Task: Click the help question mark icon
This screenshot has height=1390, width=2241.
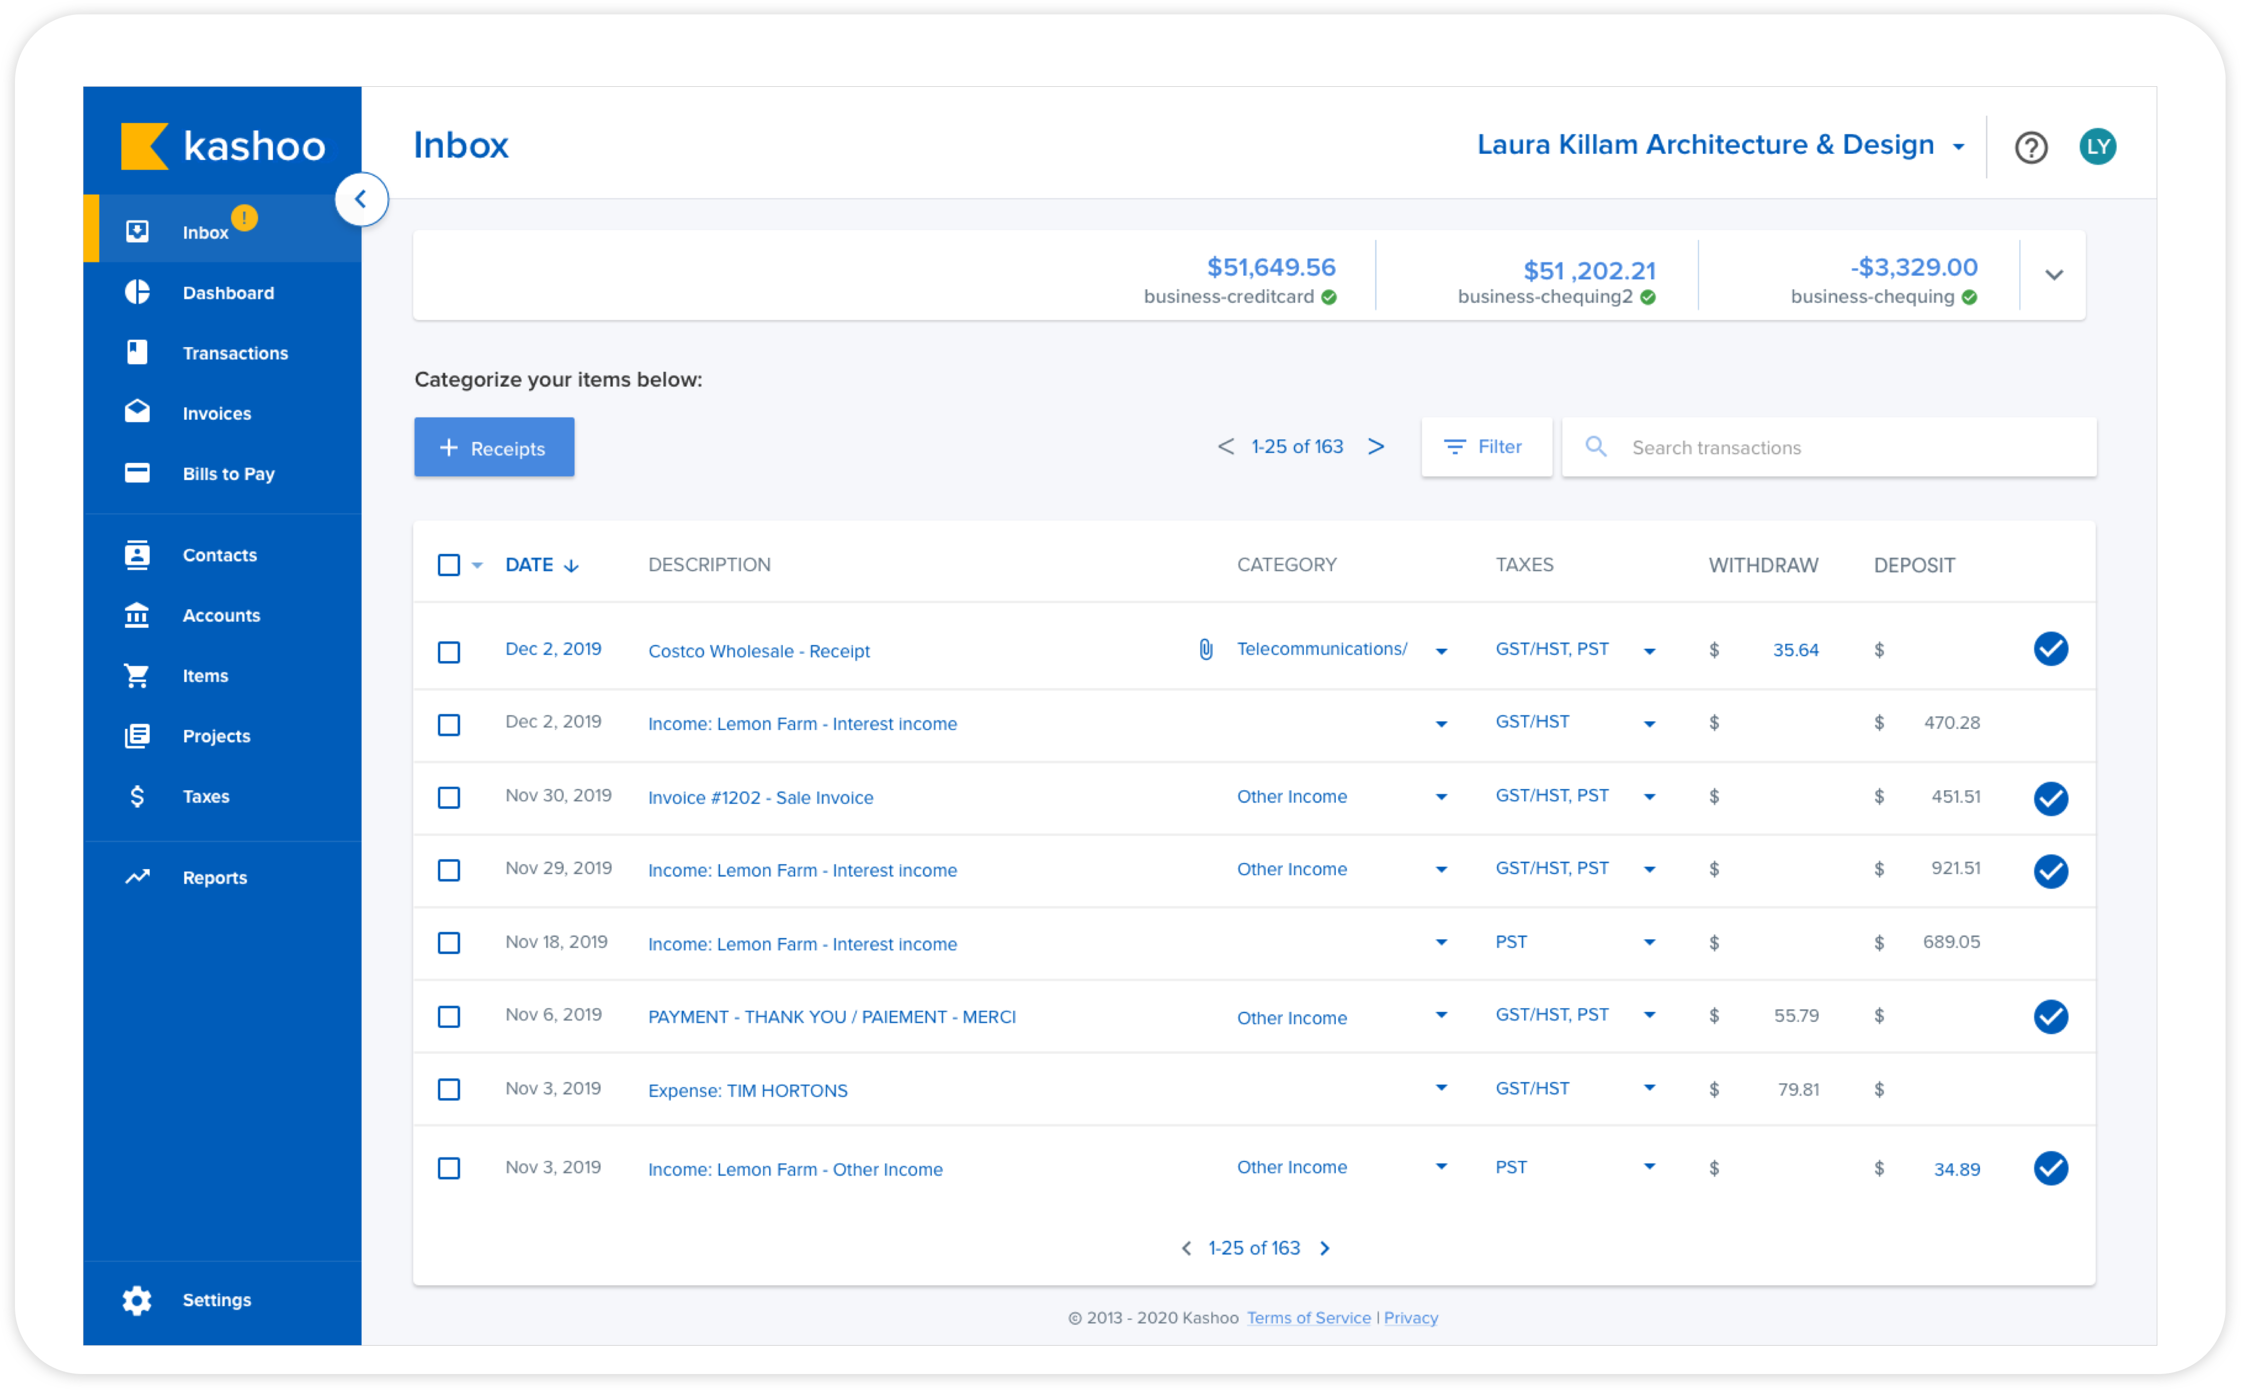Action: [x=2030, y=147]
